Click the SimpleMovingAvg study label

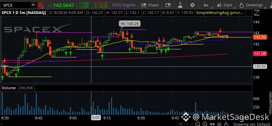220,13
